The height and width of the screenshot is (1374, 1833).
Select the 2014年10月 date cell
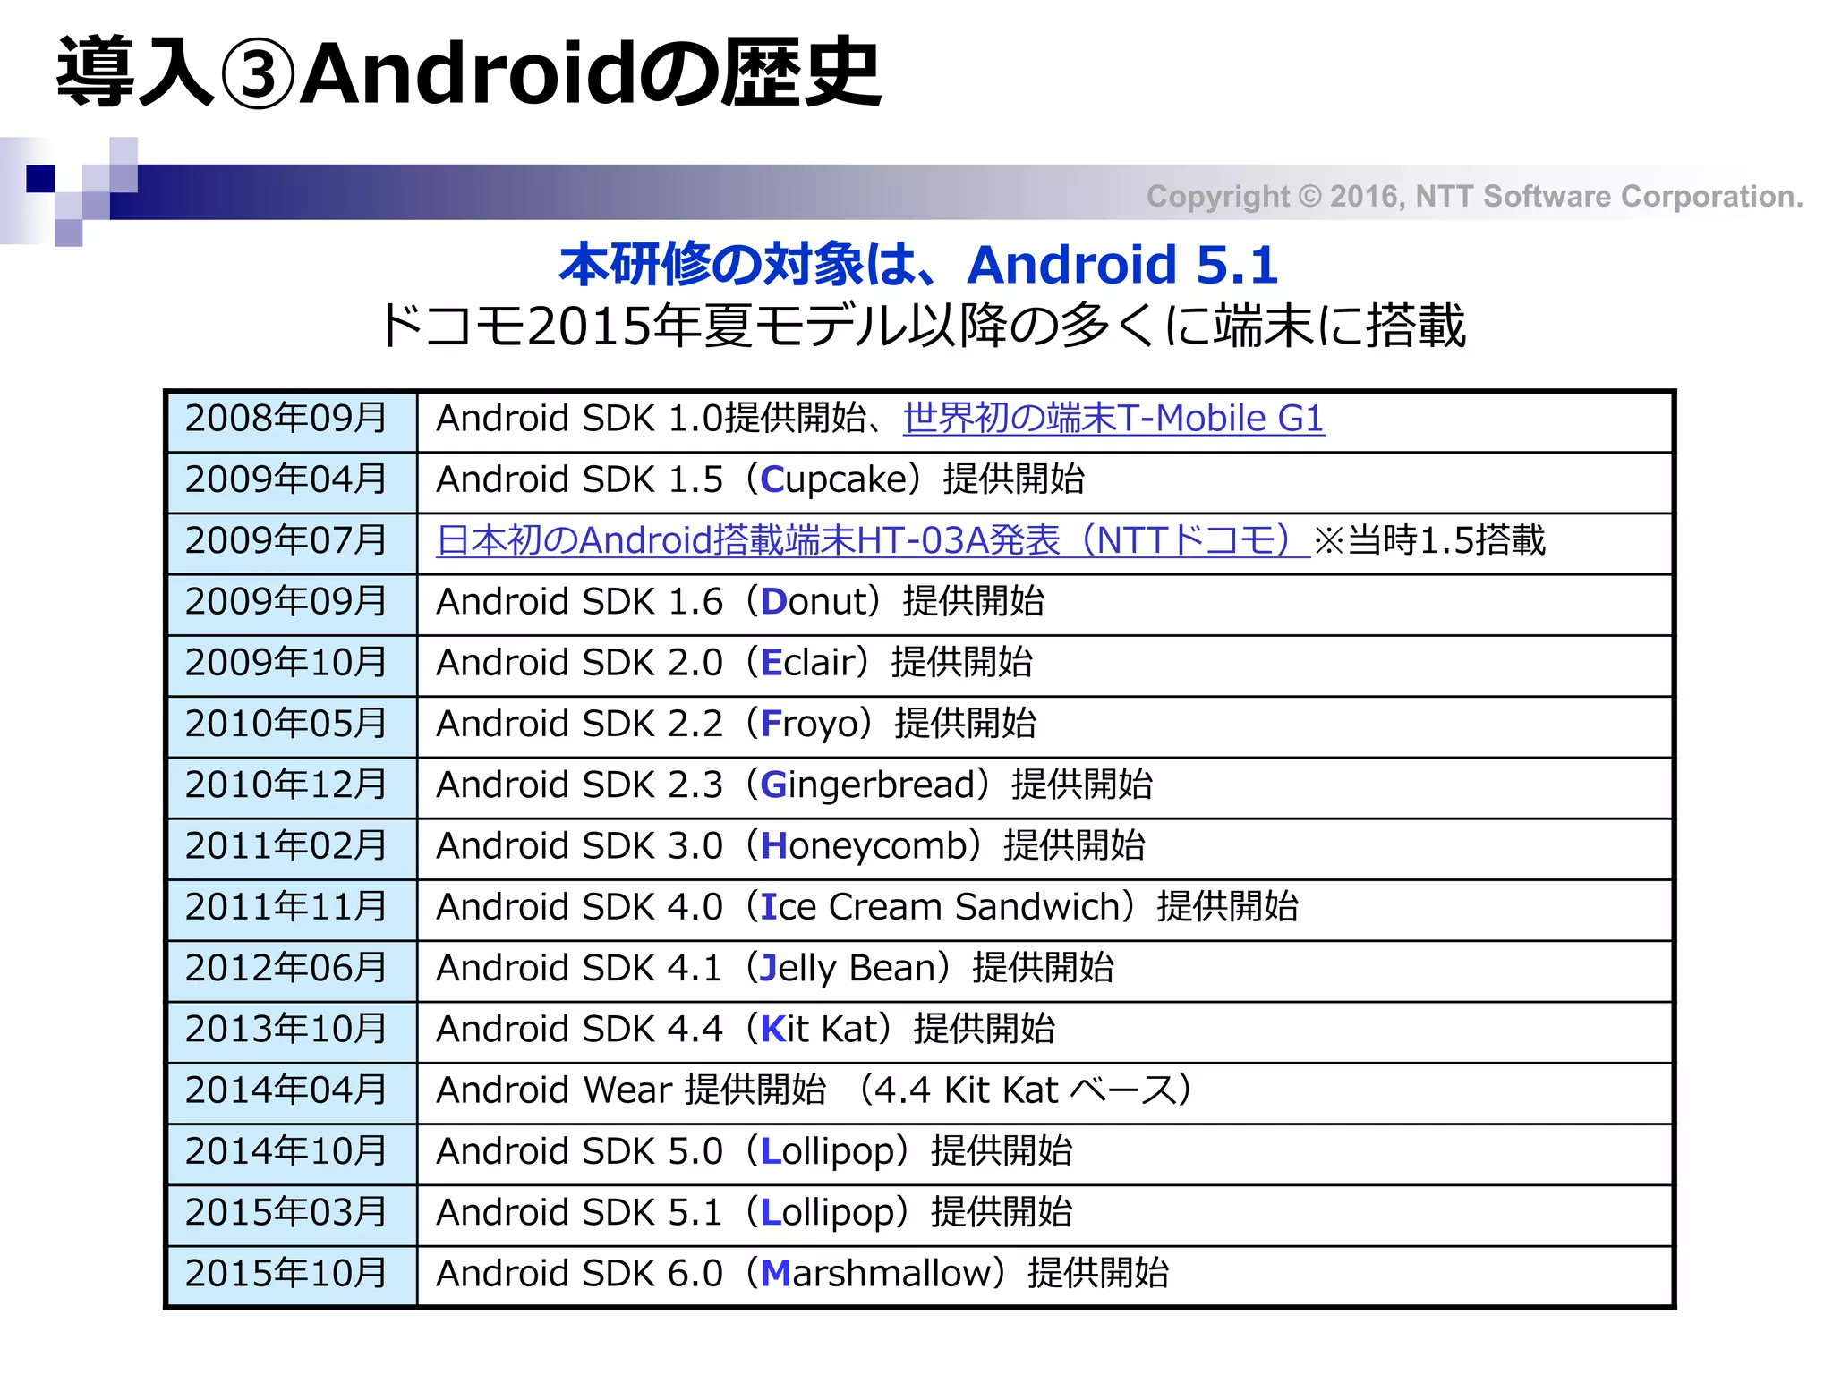[x=293, y=1155]
